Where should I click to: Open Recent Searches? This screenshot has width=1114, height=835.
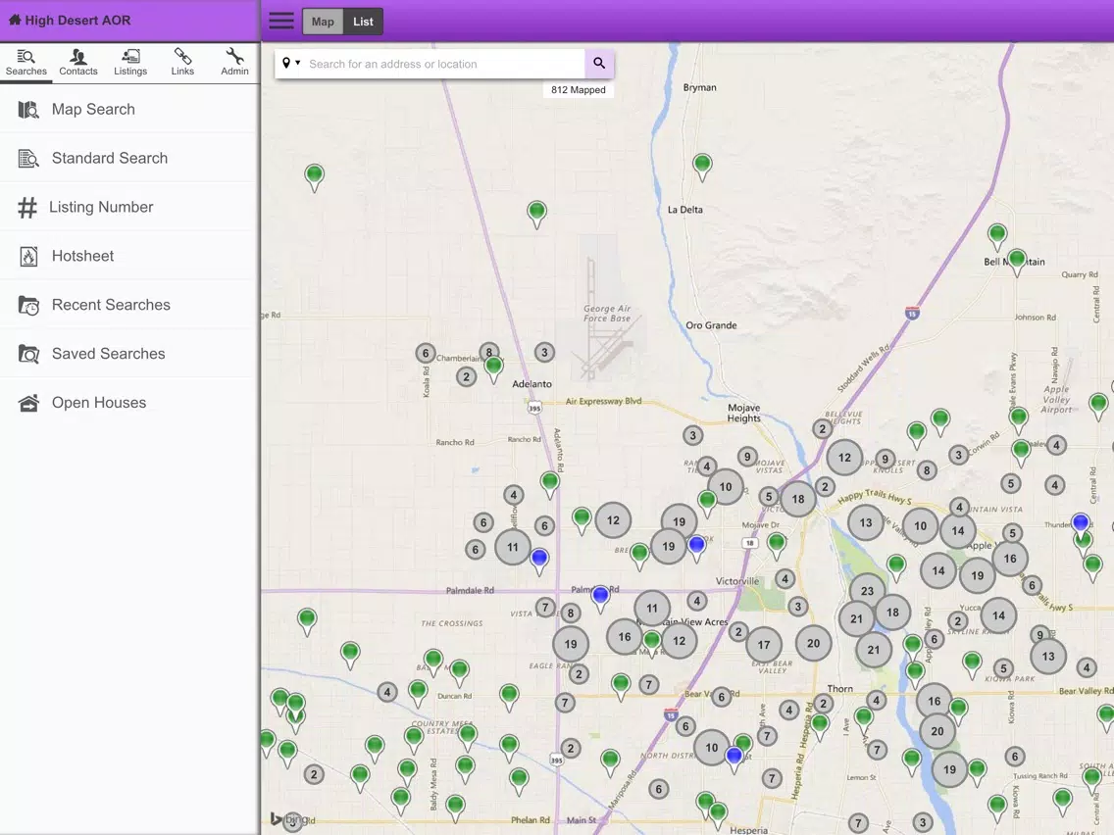tap(129, 305)
